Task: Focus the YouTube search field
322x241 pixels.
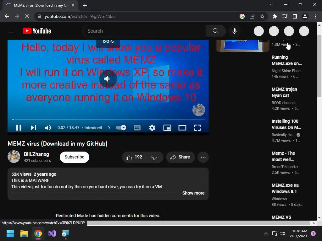Action: click(144, 31)
